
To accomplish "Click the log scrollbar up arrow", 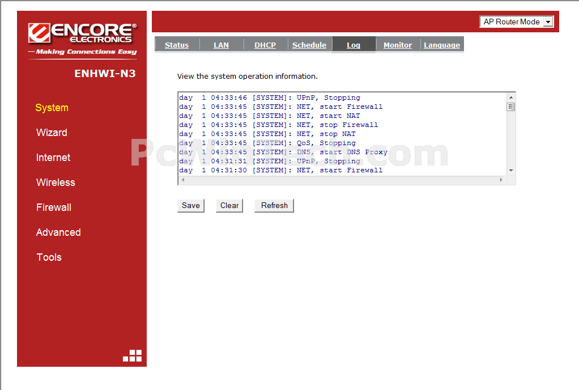I will click(x=511, y=97).
